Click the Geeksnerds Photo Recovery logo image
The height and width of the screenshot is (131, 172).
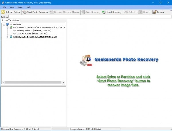(x=86, y=60)
